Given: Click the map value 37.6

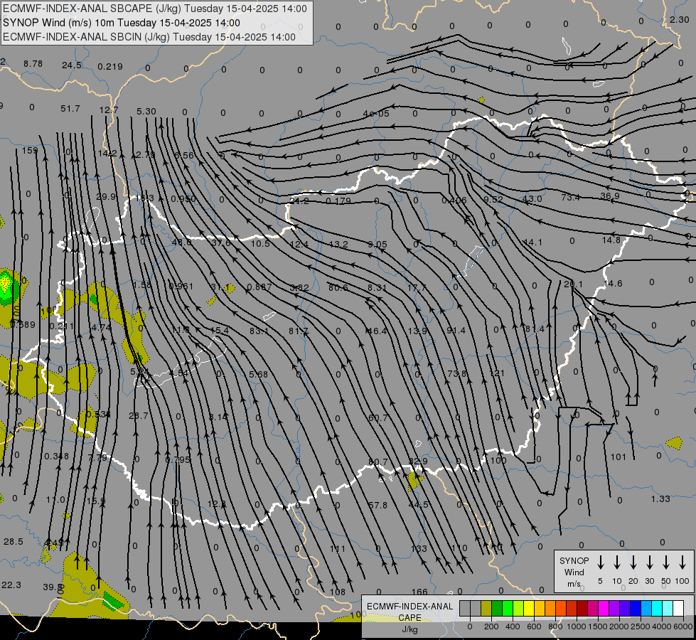Looking at the screenshot, I should click(x=220, y=242).
